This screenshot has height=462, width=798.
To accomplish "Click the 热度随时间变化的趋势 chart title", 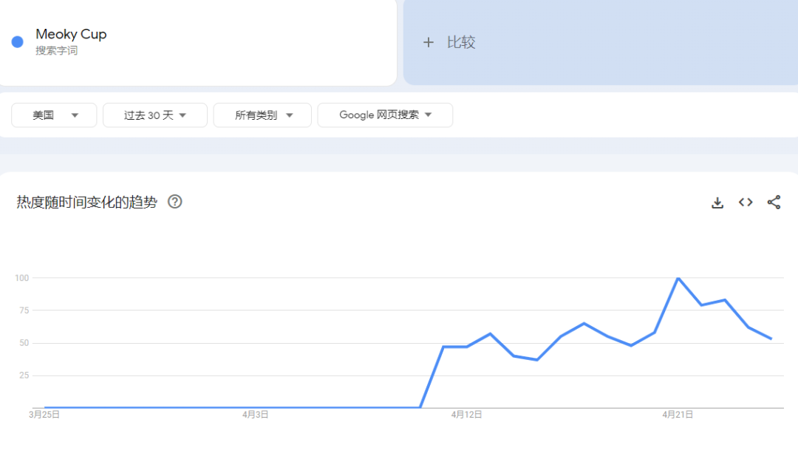I will click(87, 203).
